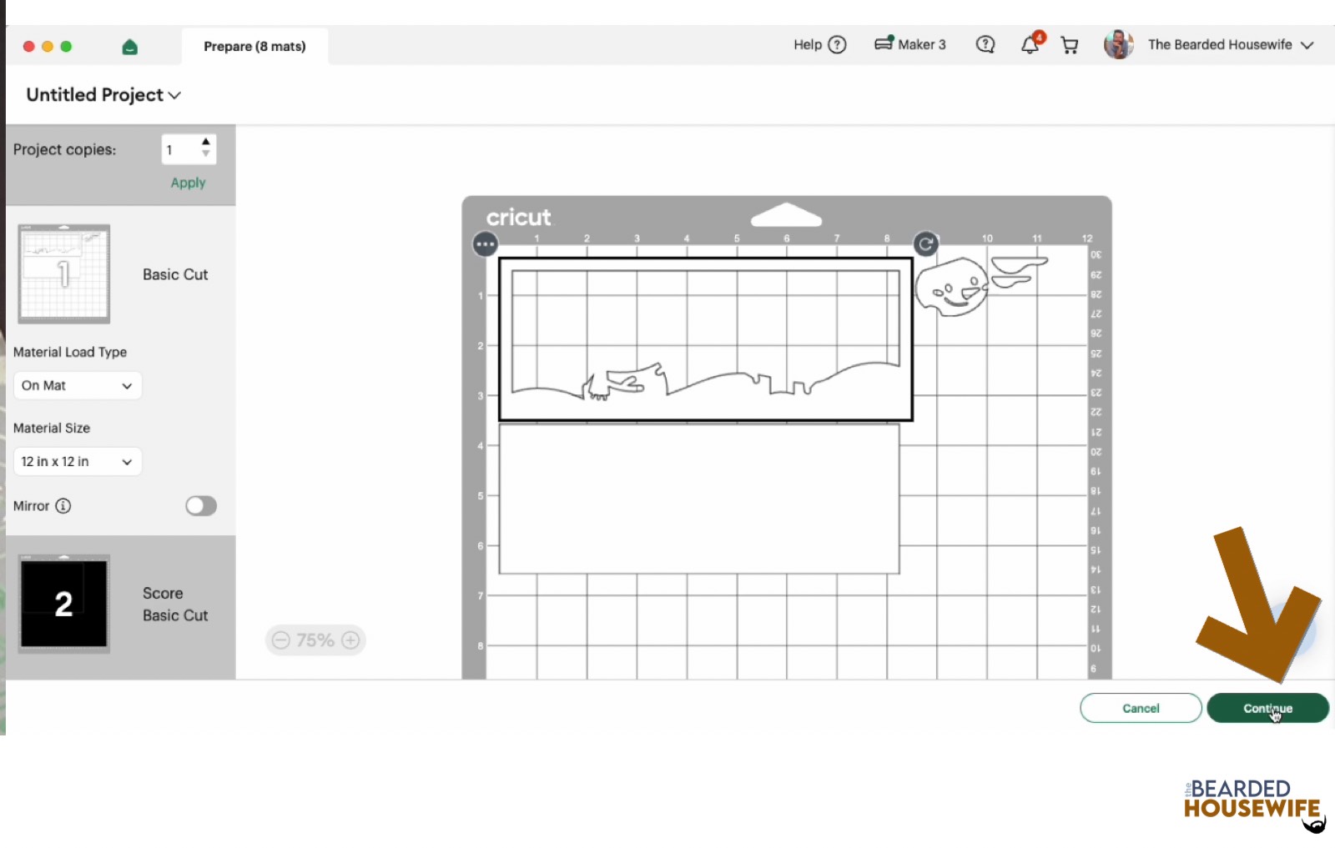
Task: Decrease project copies with down arrow
Action: (206, 154)
